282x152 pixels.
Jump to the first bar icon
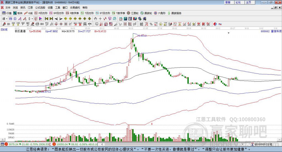click(x=46, y=19)
